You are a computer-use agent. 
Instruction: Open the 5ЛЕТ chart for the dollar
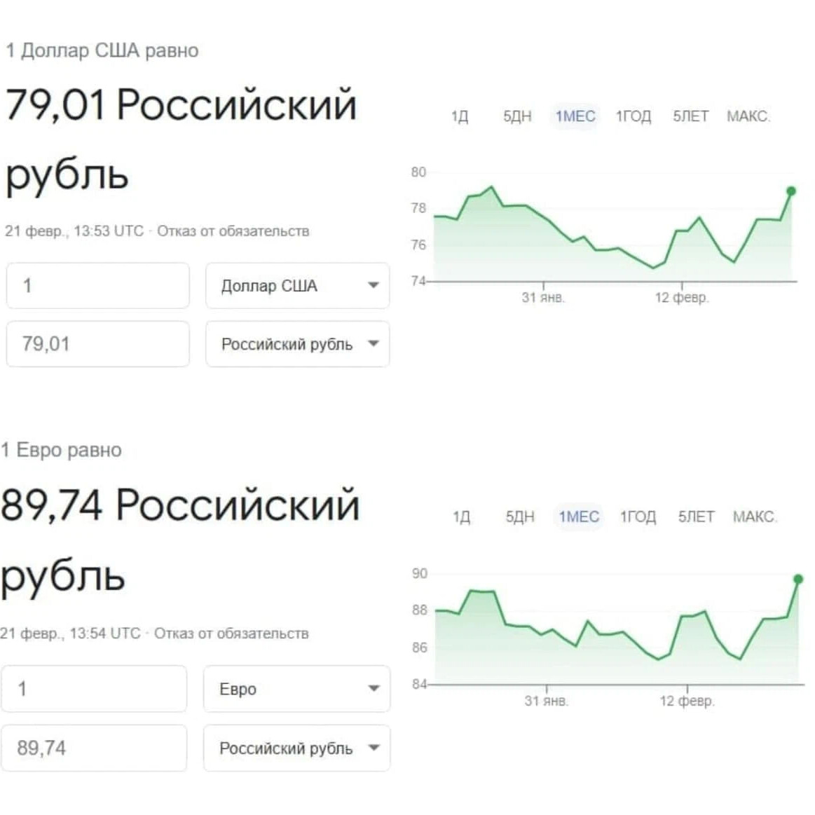coord(690,116)
